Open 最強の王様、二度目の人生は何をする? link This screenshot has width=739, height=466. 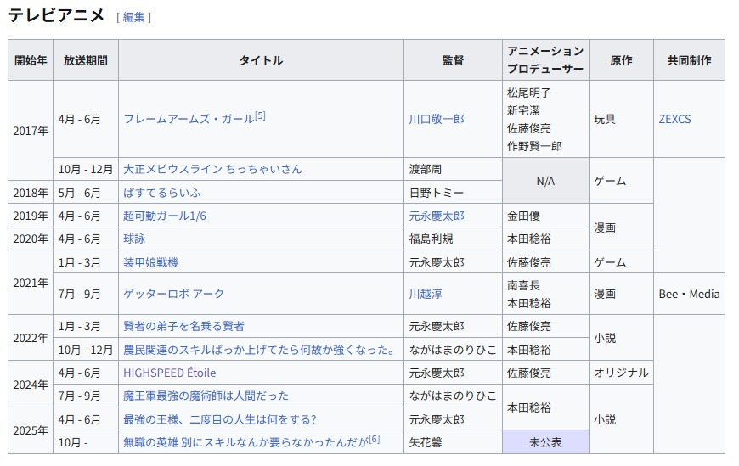pyautogui.click(x=219, y=419)
